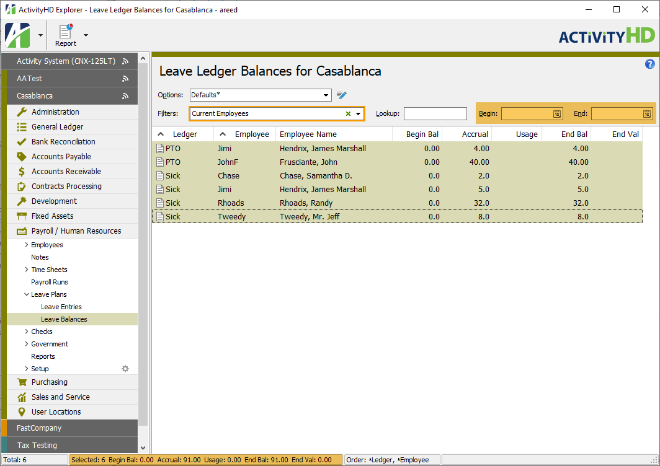Viewport: 660px width, 466px height.
Task: Open the blue help question mark icon
Action: pos(649,64)
